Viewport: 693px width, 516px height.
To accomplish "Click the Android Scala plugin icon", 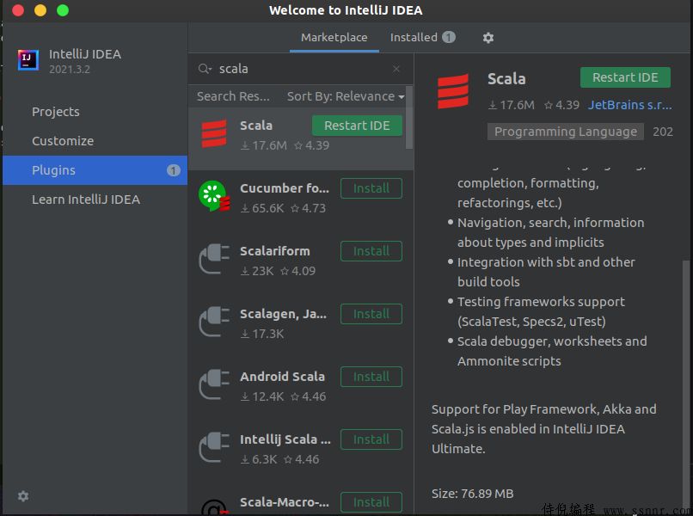I will 214,384.
